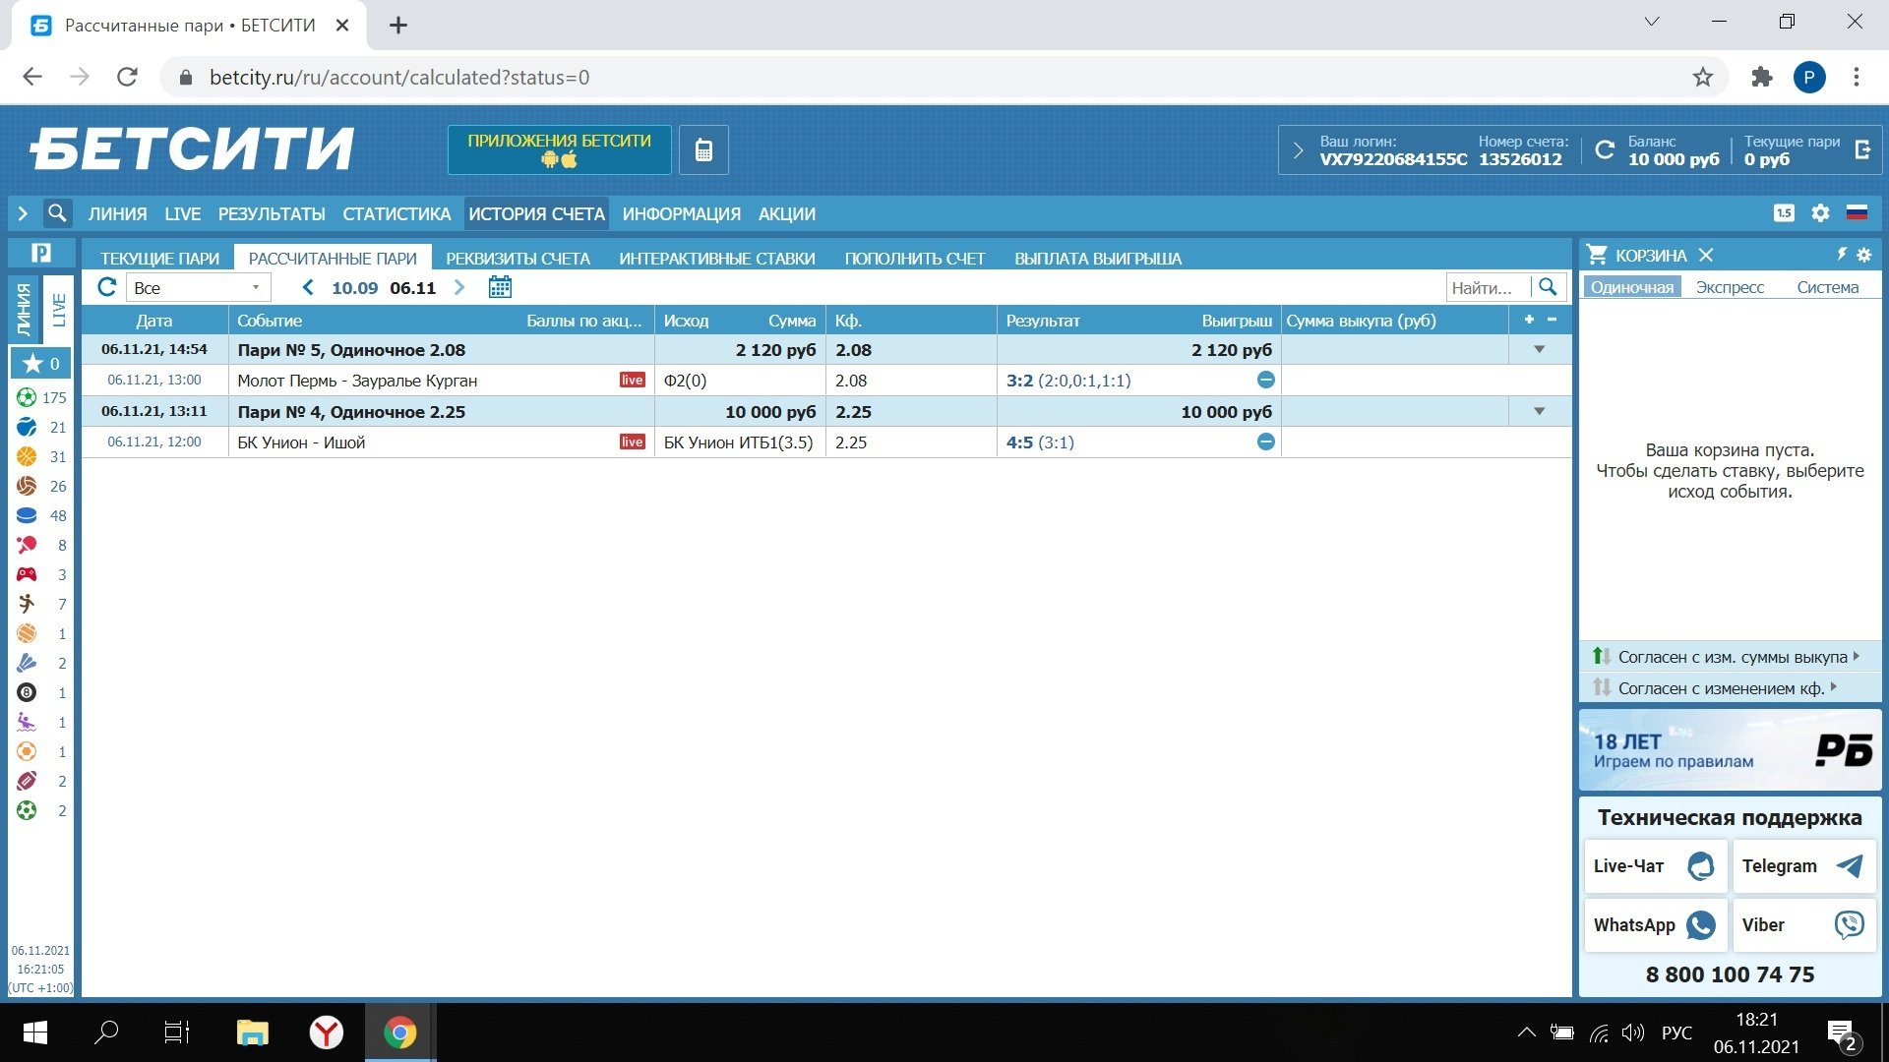Open the ТЕКУЩИЕ ПАРИ tab
Screen dimensions: 1889x1062
[159, 259]
